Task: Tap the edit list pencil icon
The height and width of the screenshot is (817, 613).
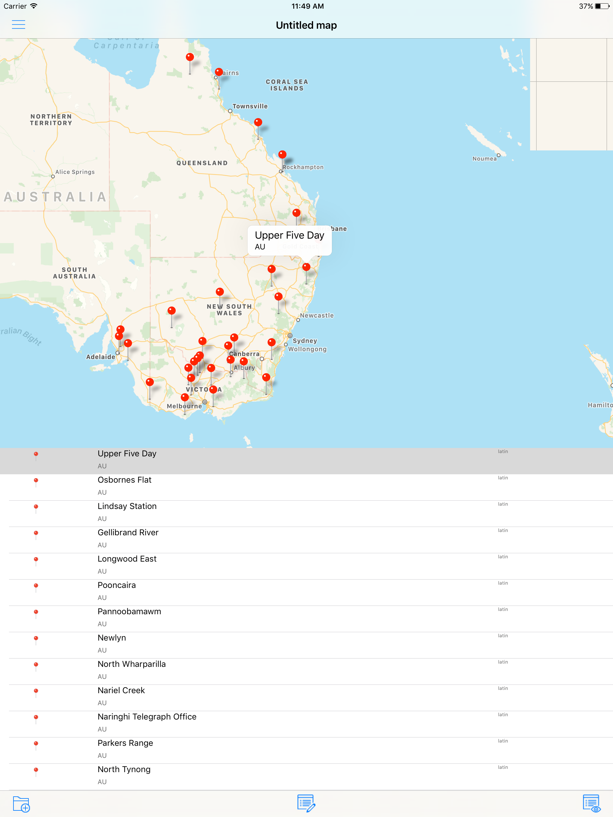Action: pos(306,803)
